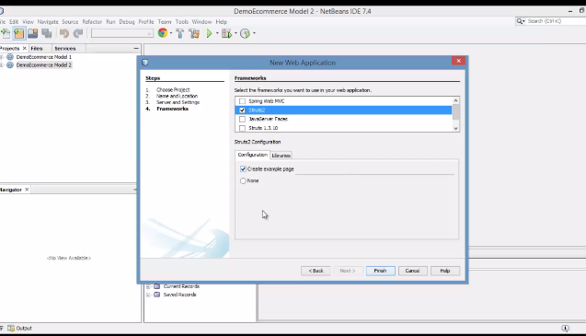Click the Profile Project icon
The height and width of the screenshot is (336, 586).
point(245,34)
